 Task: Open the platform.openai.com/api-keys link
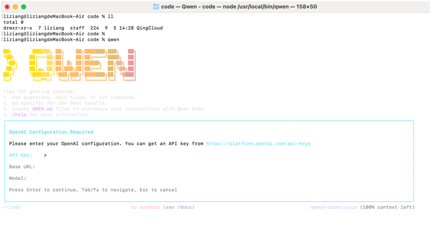[x=258, y=143]
